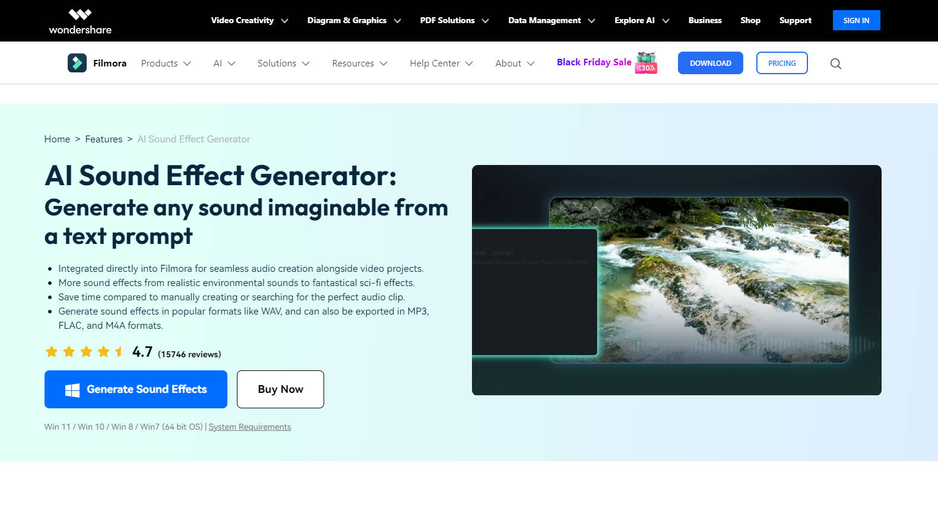Click Generate Sound Effects button
The image size is (938, 511).
click(x=136, y=389)
